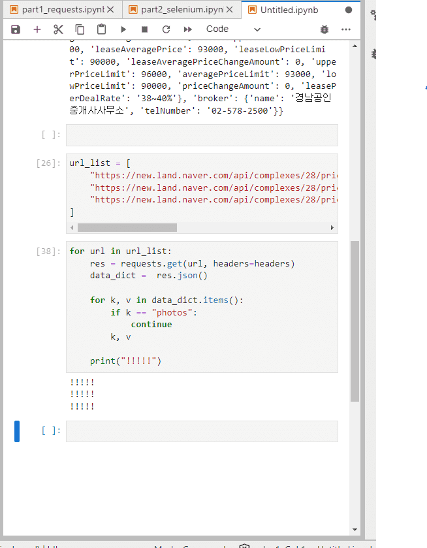
Task: Click the 'if k == "photos":' line
Action: click(x=153, y=312)
